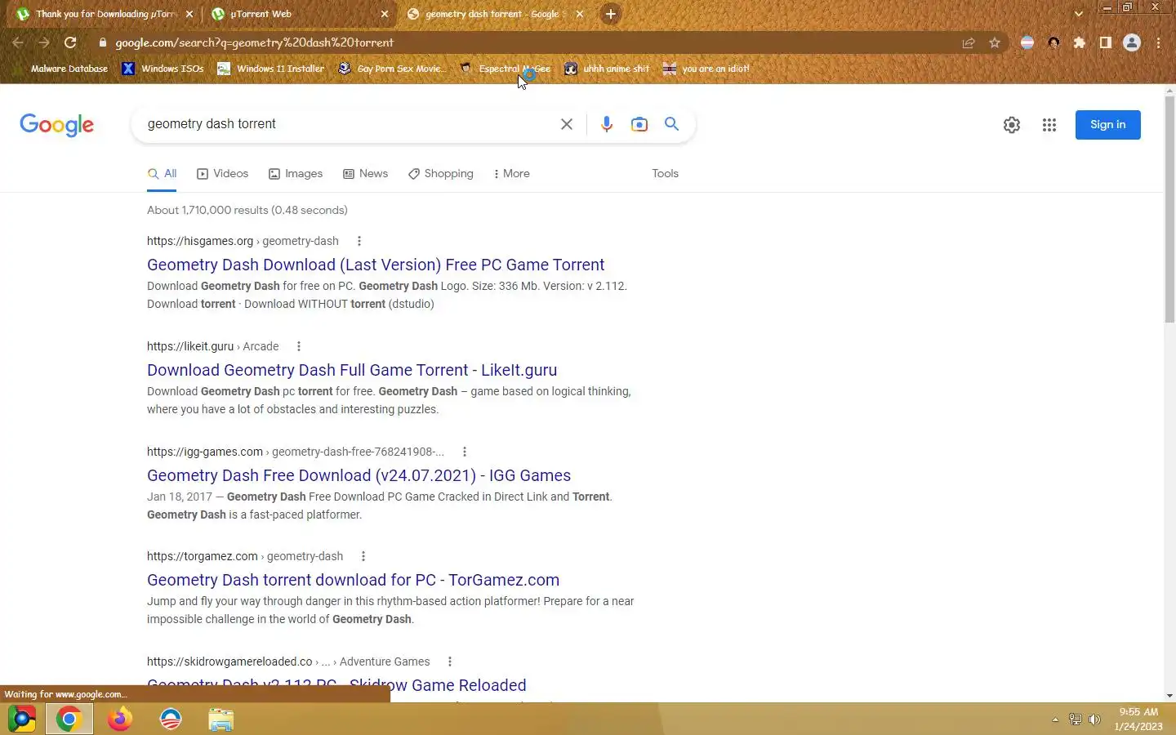Viewport: 1176px width, 735px height.
Task: Open more options for likeit.guru result
Action: pyautogui.click(x=298, y=346)
